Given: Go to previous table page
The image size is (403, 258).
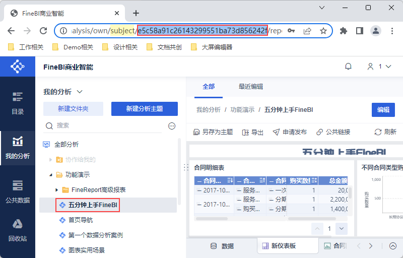Looking at the screenshot, I should [317, 228].
